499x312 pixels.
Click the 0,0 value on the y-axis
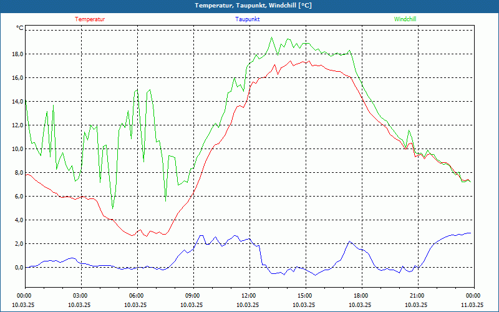tap(18, 268)
